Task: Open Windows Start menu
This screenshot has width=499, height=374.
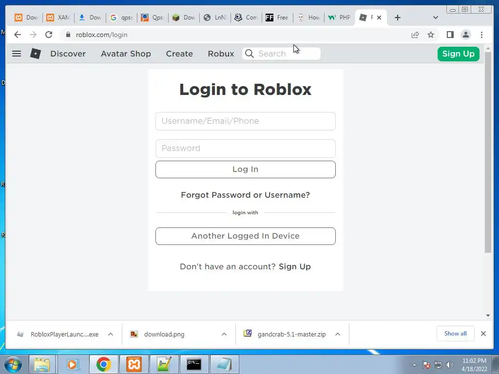Action: tap(13, 364)
